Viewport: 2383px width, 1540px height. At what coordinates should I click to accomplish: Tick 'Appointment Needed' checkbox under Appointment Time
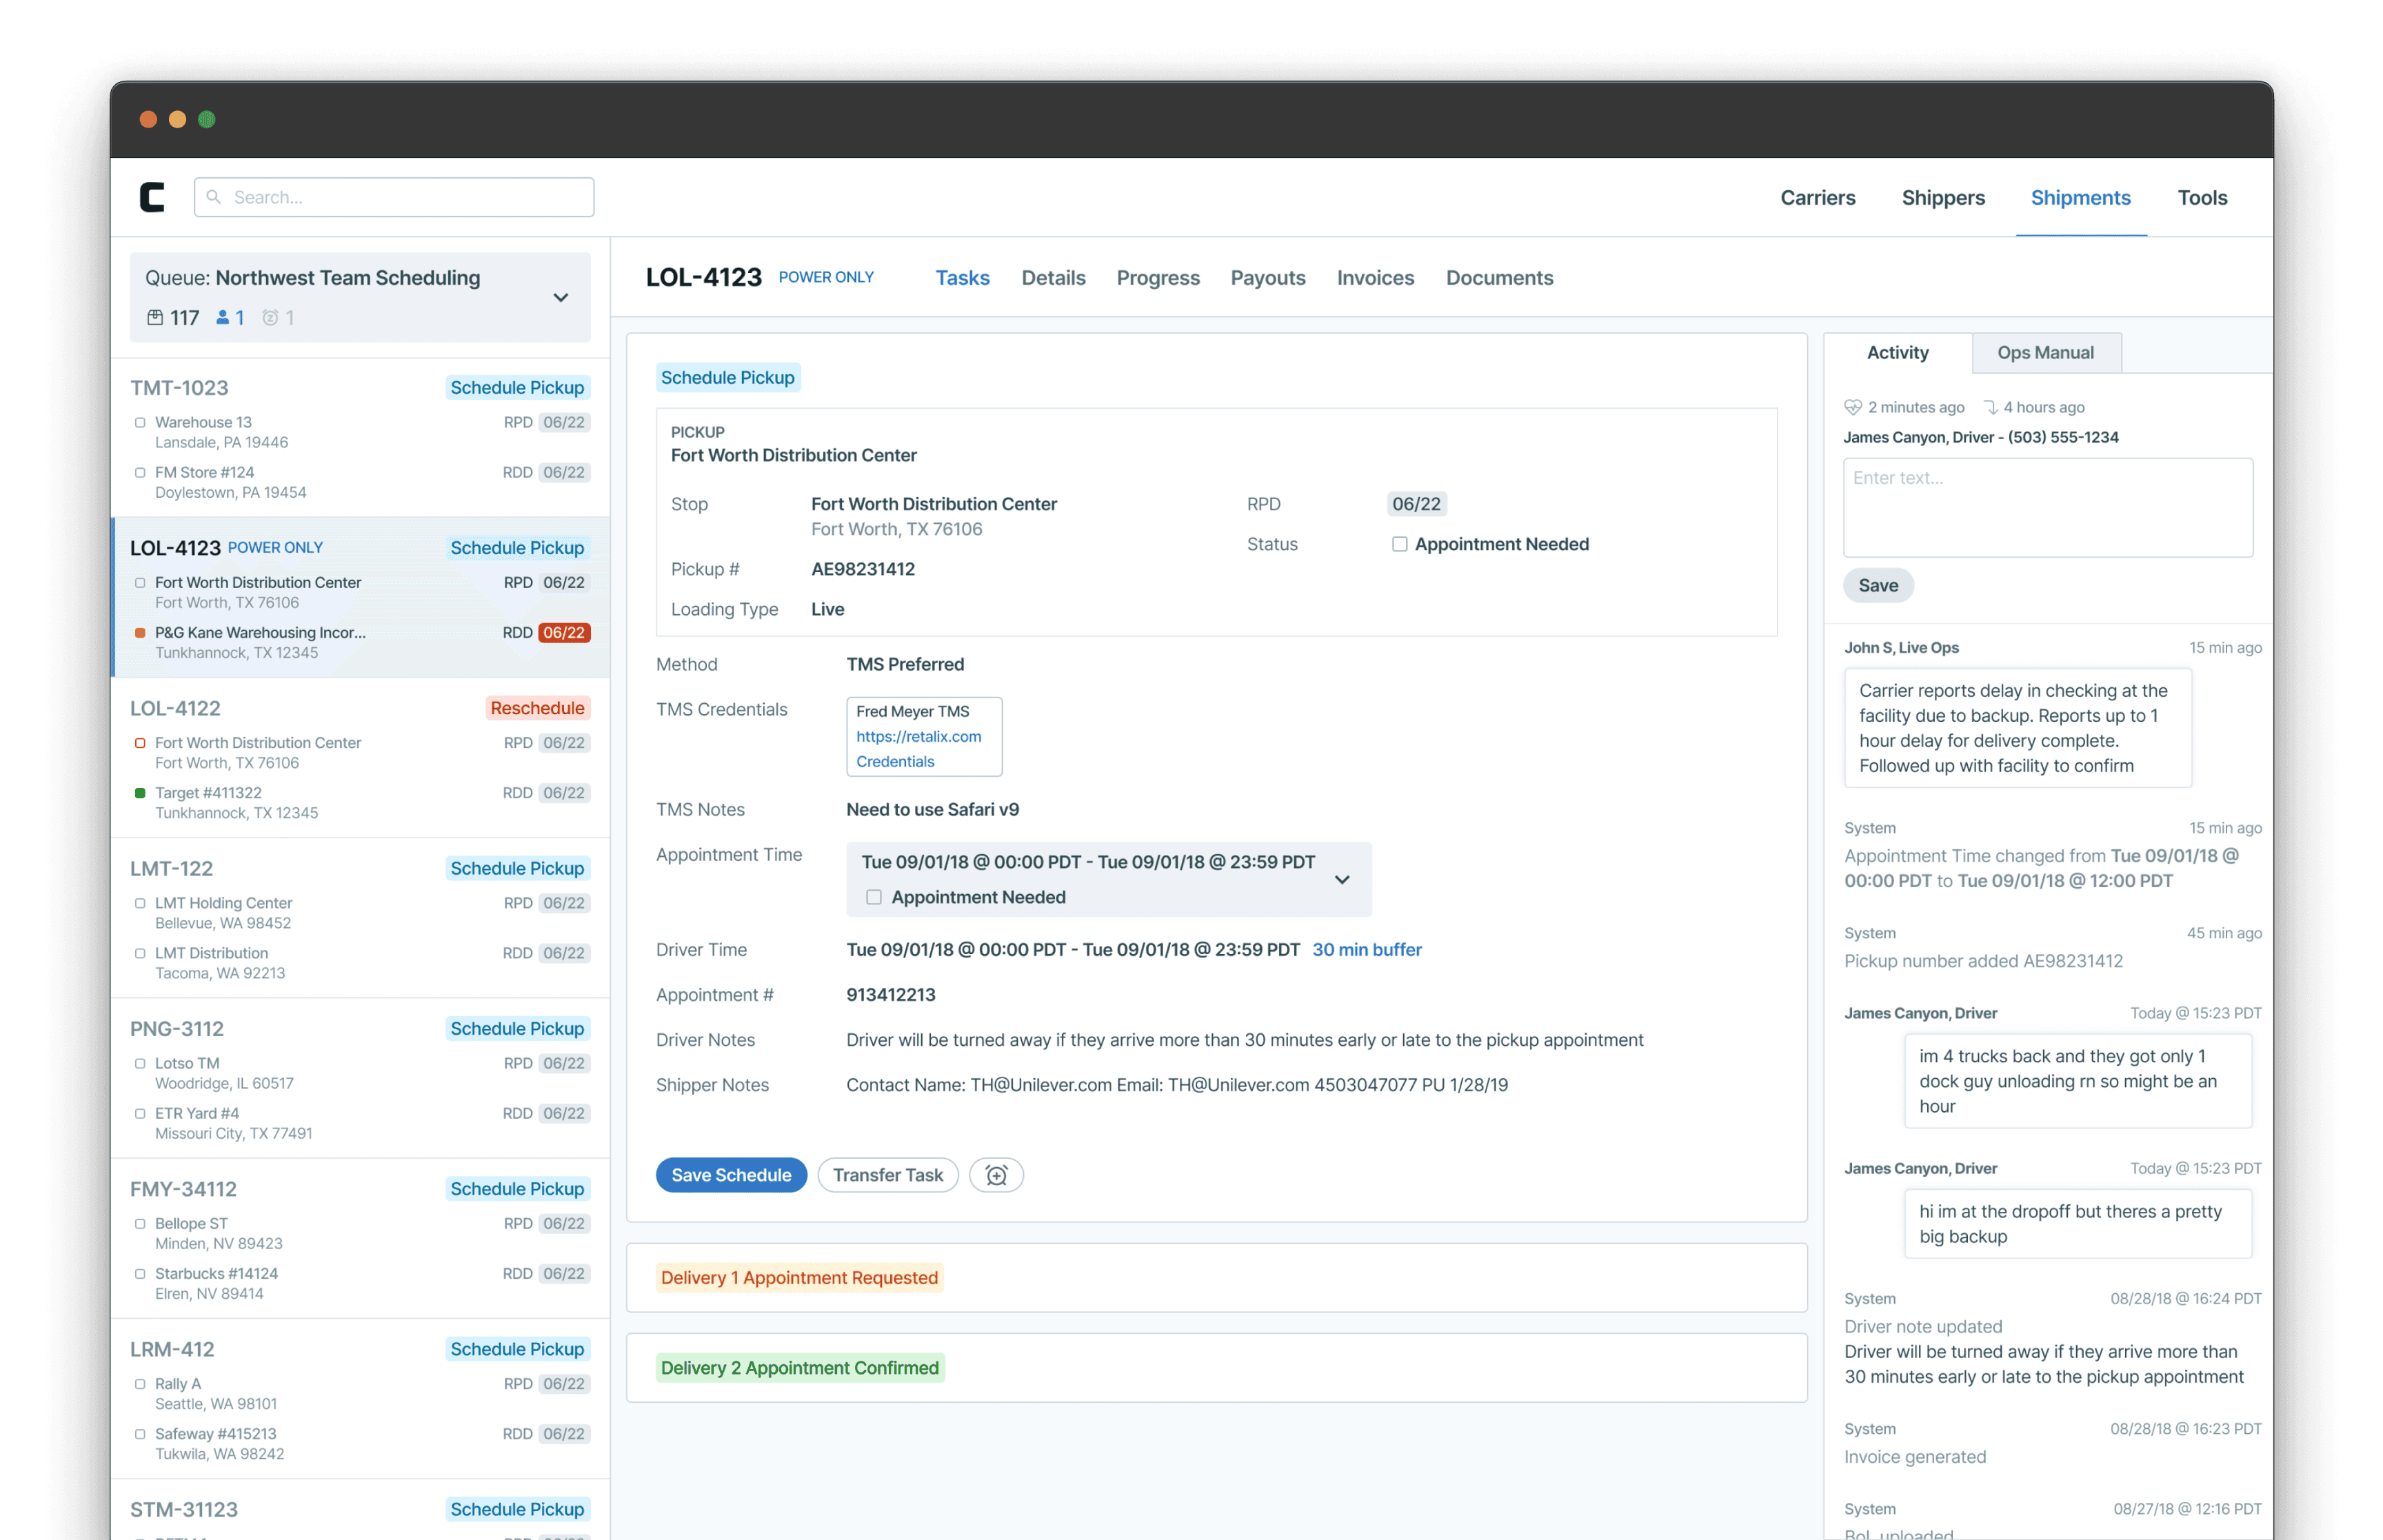(x=874, y=897)
